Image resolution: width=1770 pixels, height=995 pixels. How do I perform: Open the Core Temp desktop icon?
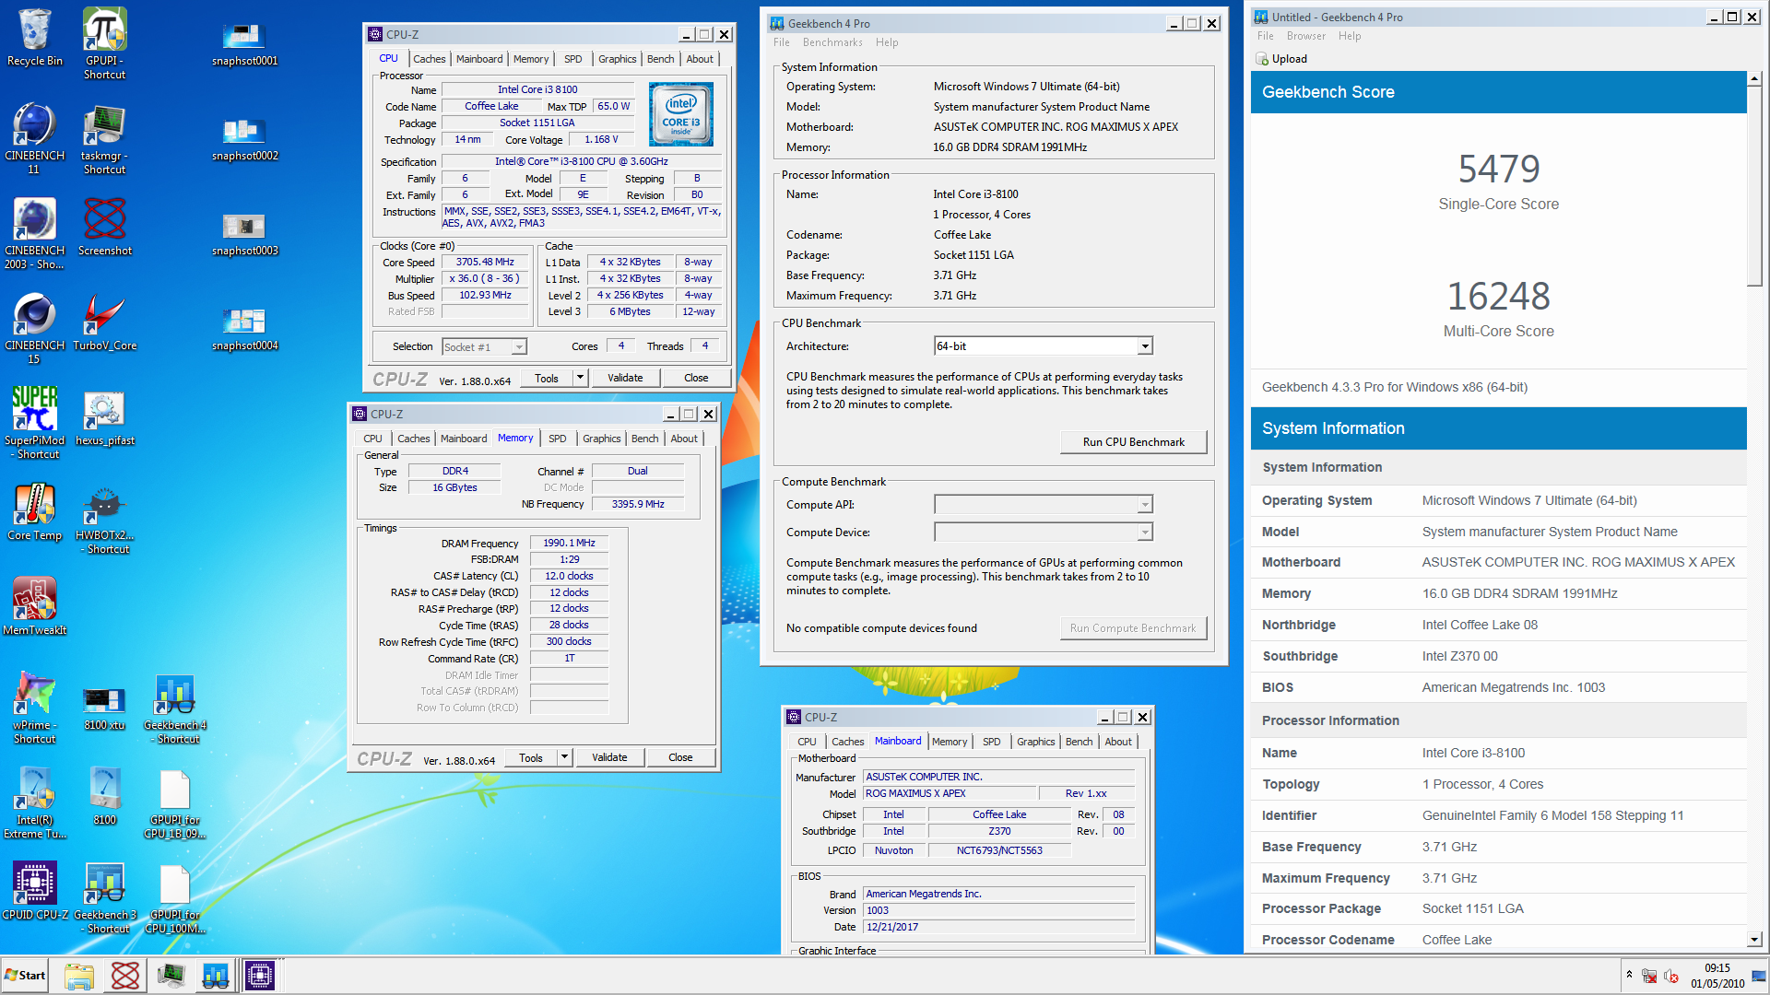pos(35,511)
